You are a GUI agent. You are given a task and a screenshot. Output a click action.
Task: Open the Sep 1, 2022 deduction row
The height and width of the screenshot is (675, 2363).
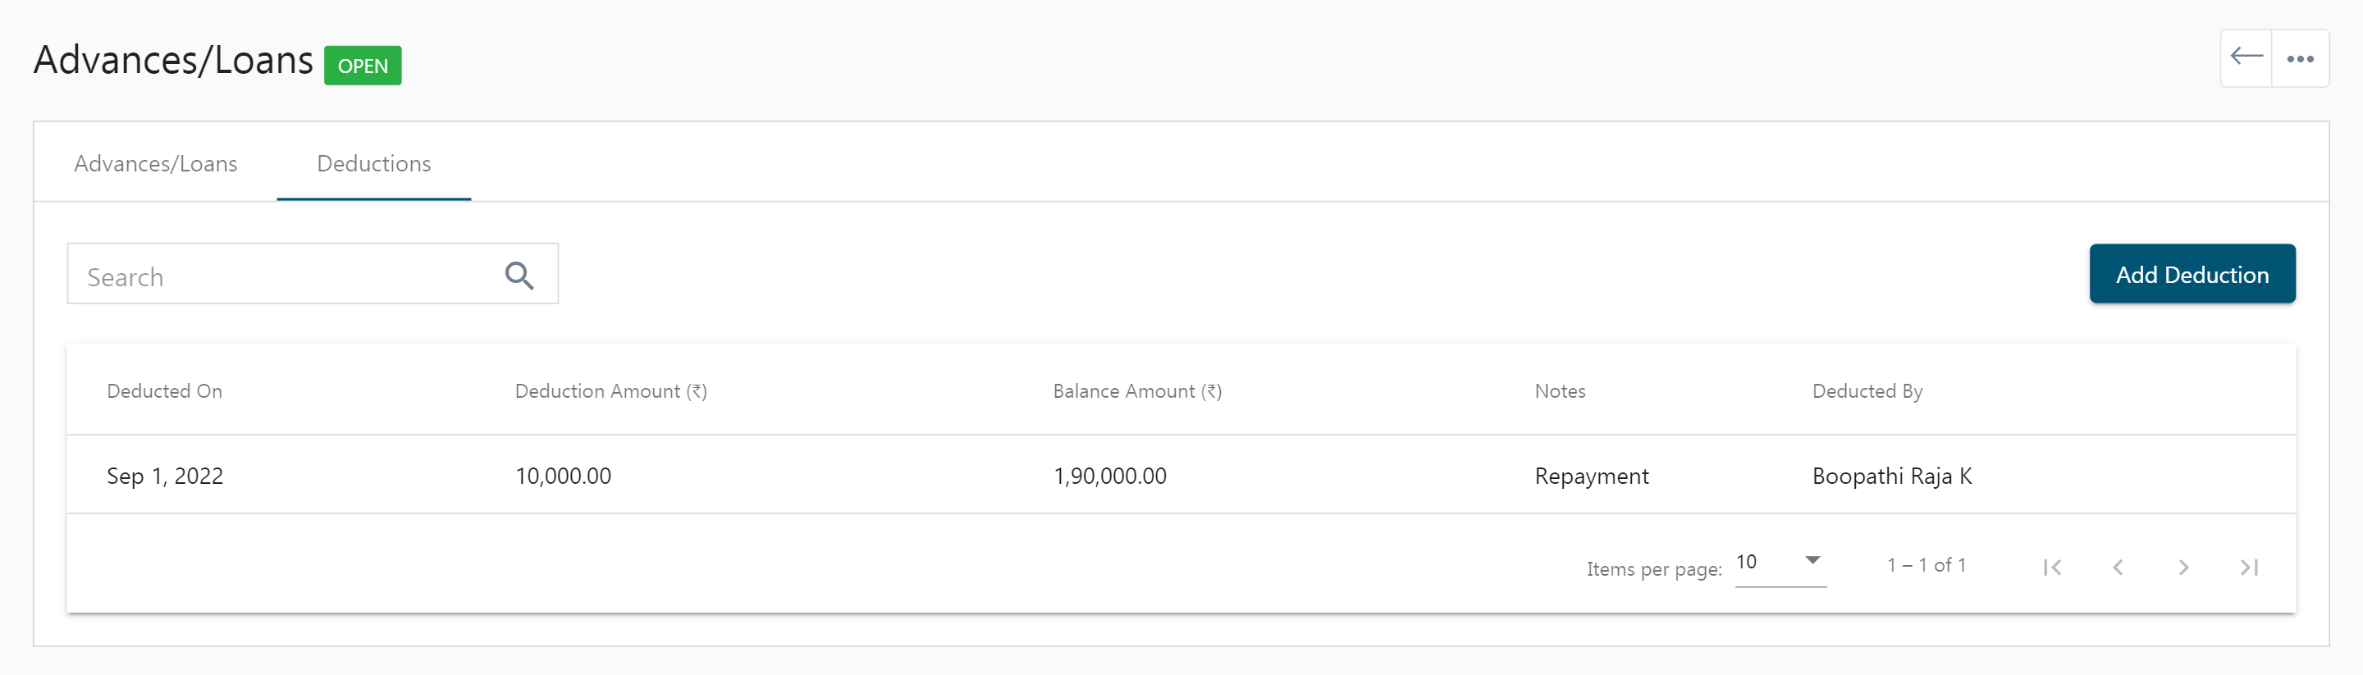(x=1181, y=475)
